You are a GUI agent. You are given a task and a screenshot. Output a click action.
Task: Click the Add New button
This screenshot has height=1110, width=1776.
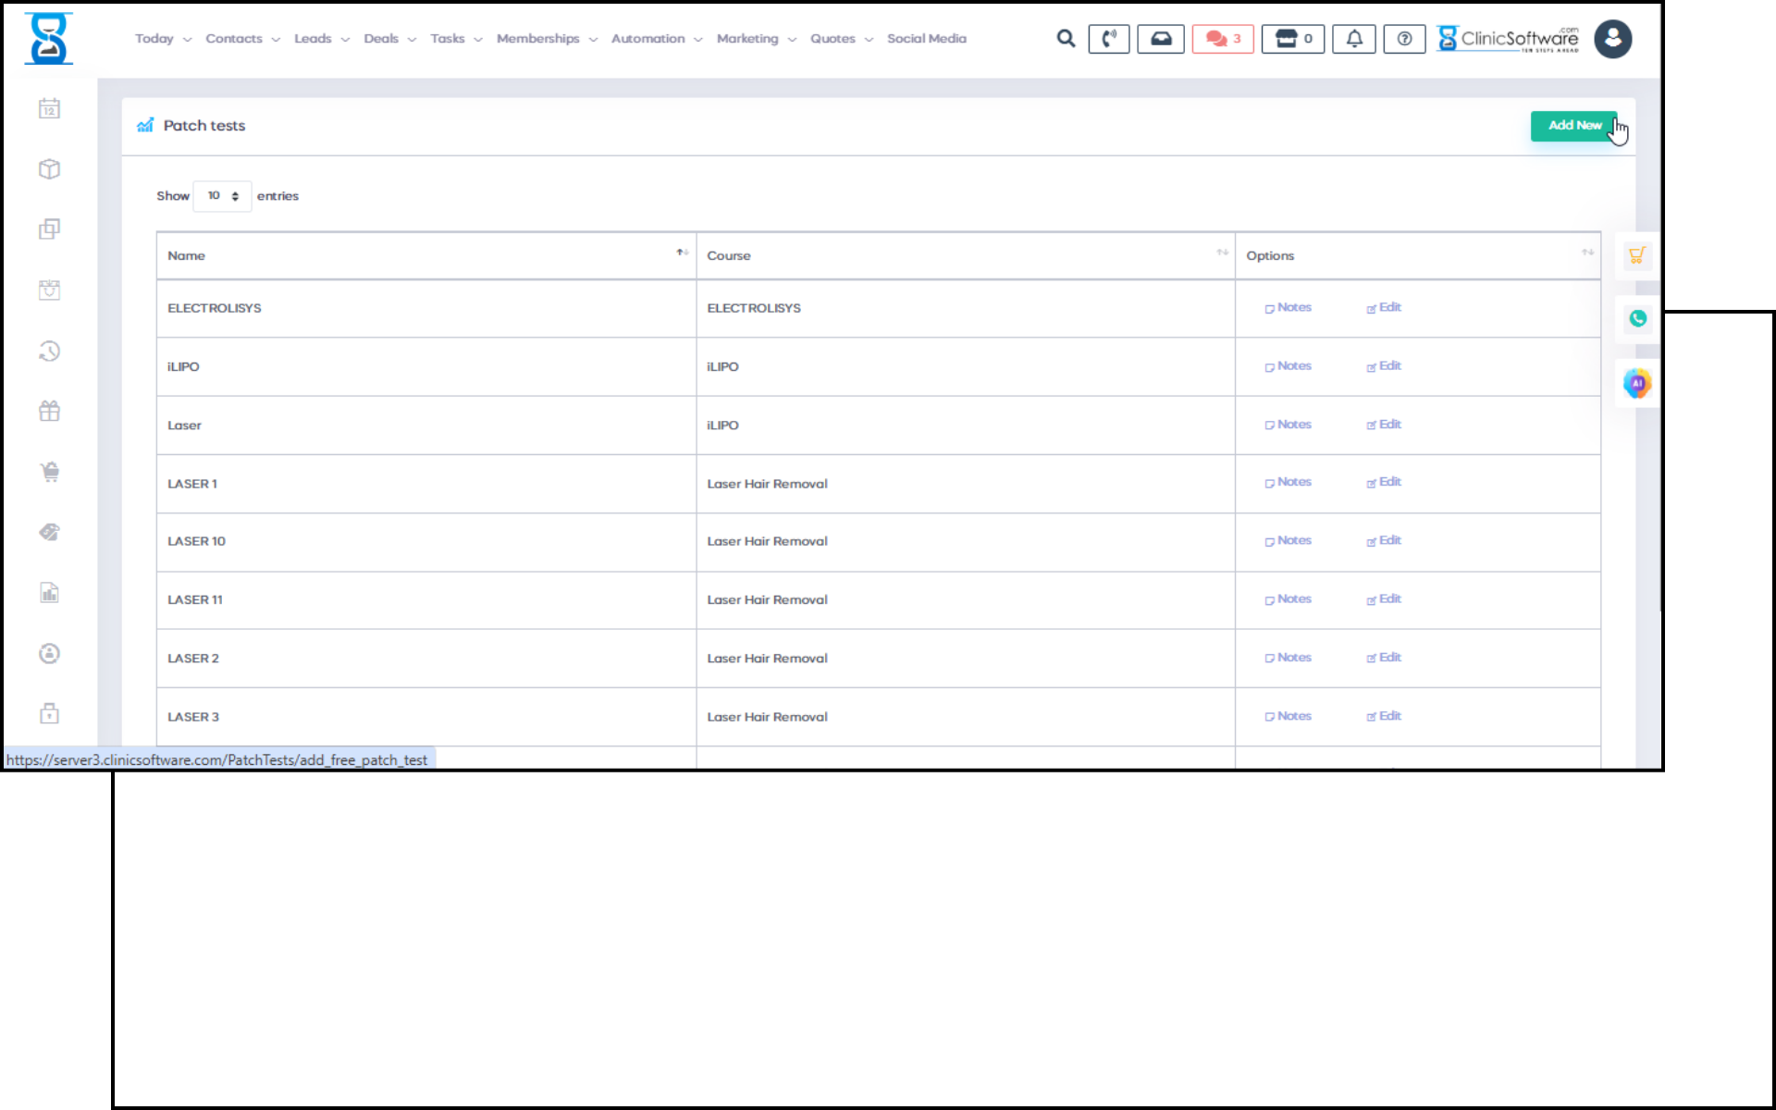[x=1572, y=126]
